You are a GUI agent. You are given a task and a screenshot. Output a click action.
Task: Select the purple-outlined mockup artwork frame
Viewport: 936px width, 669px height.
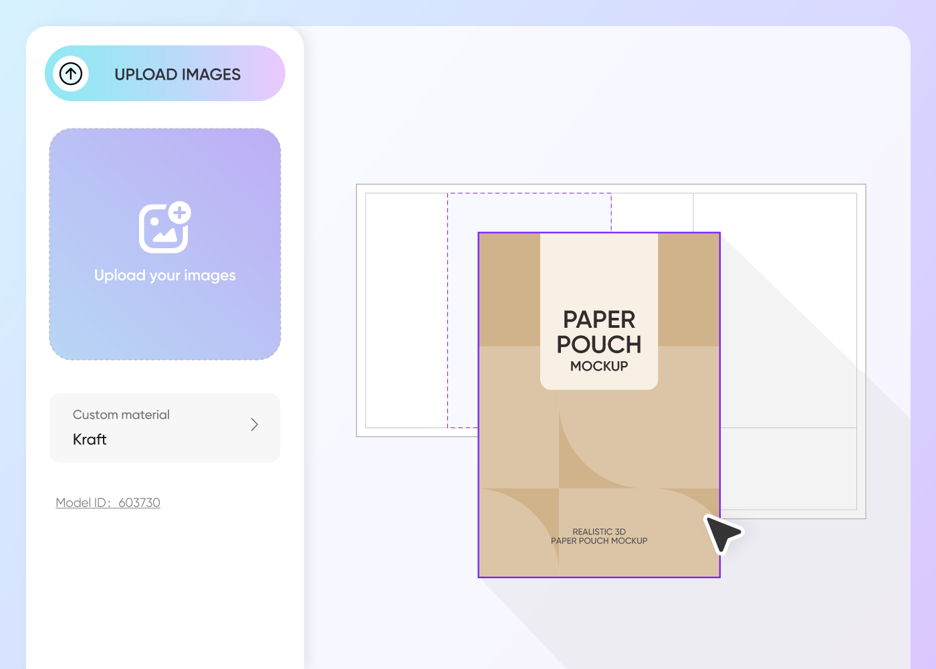click(x=598, y=403)
